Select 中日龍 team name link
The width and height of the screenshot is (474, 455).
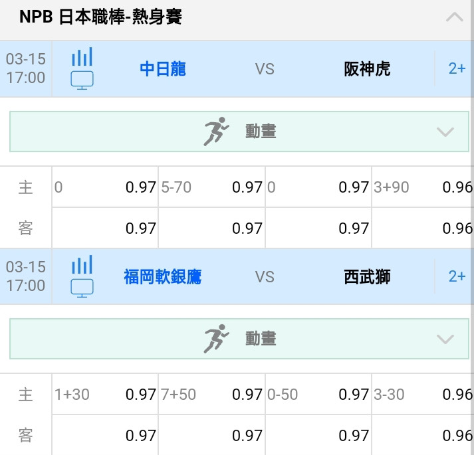[163, 69]
